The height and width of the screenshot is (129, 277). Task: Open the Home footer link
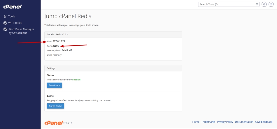196,122
